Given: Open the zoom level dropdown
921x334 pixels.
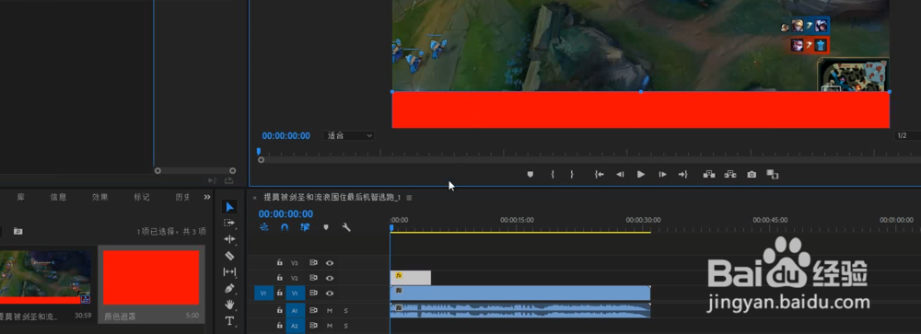Looking at the screenshot, I should click(349, 135).
